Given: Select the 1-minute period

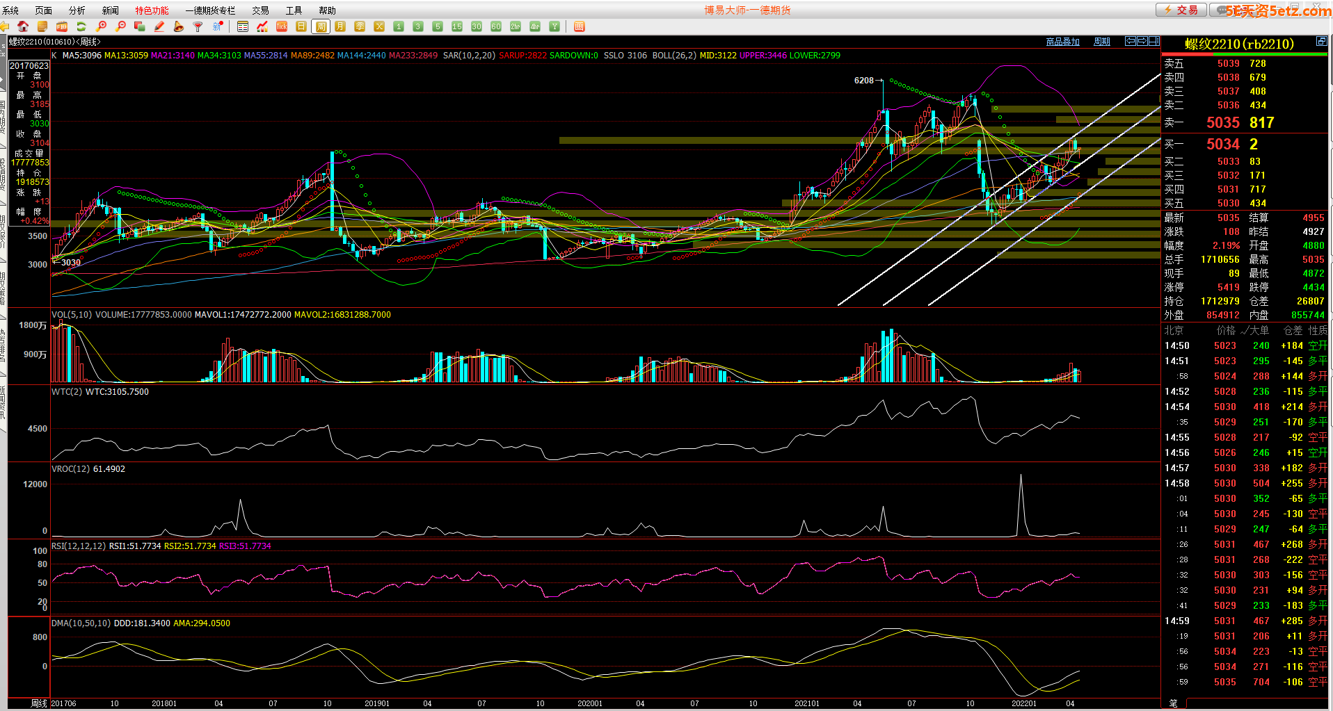Looking at the screenshot, I should coord(399,26).
